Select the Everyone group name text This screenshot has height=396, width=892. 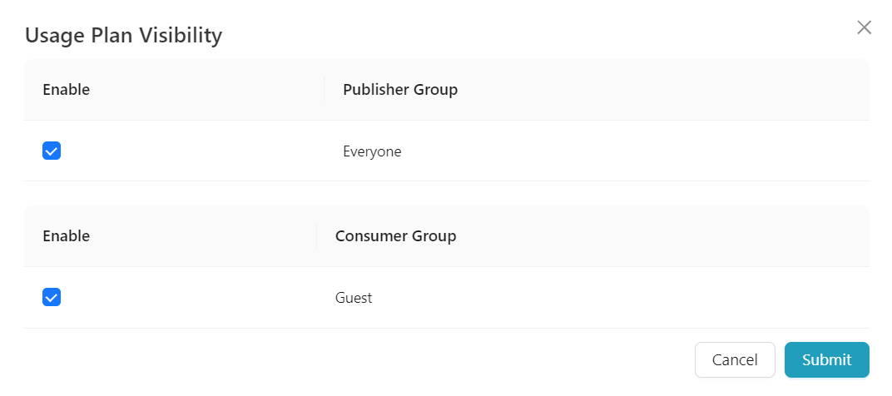pyautogui.click(x=372, y=151)
